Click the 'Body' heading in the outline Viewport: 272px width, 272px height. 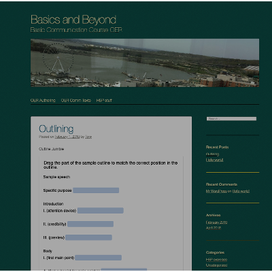[48, 251]
